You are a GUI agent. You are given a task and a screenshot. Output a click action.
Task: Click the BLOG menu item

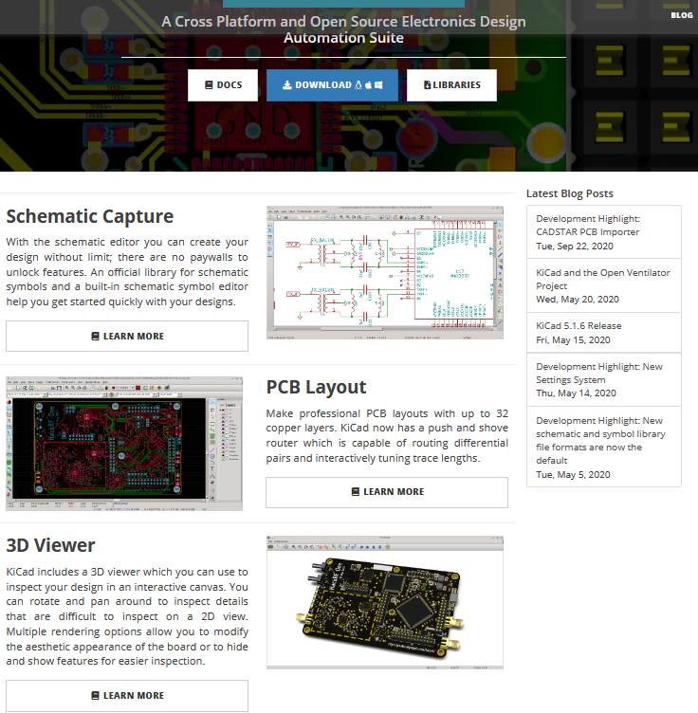(682, 15)
